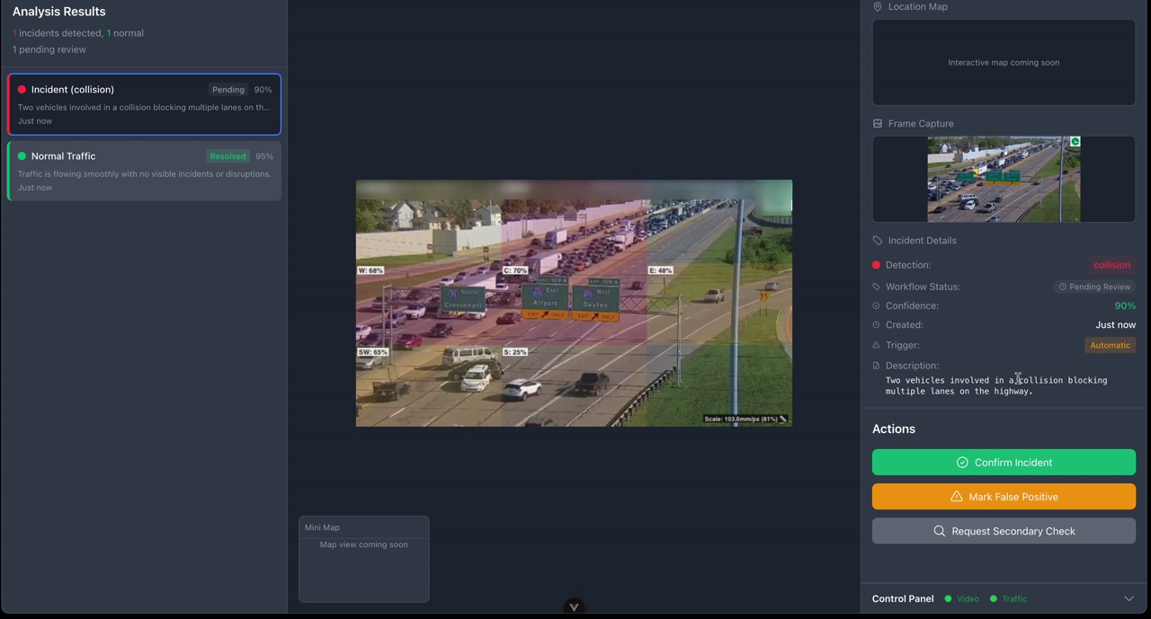Click the Incident Details tag icon
Image resolution: width=1151 pixels, height=619 pixels.
[878, 240]
